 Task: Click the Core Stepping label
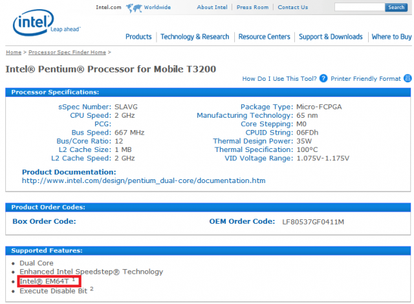point(267,124)
